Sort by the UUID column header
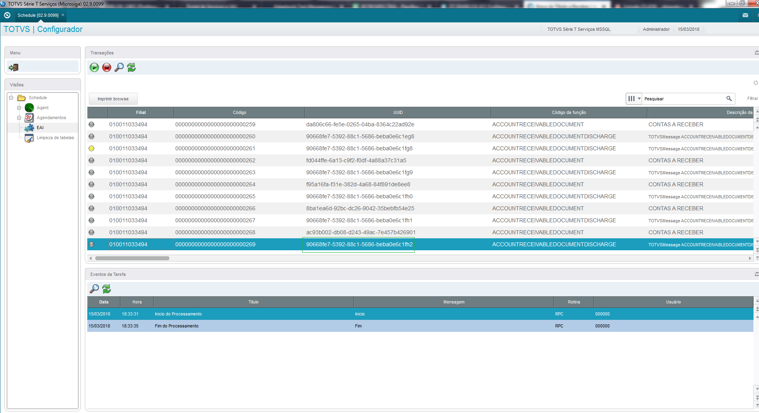The image size is (759, 413). 398,112
